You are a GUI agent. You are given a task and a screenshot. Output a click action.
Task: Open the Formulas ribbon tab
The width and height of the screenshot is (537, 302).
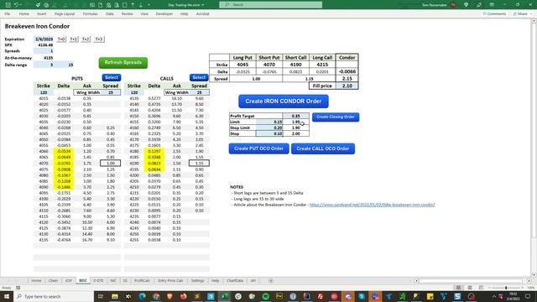90,13
